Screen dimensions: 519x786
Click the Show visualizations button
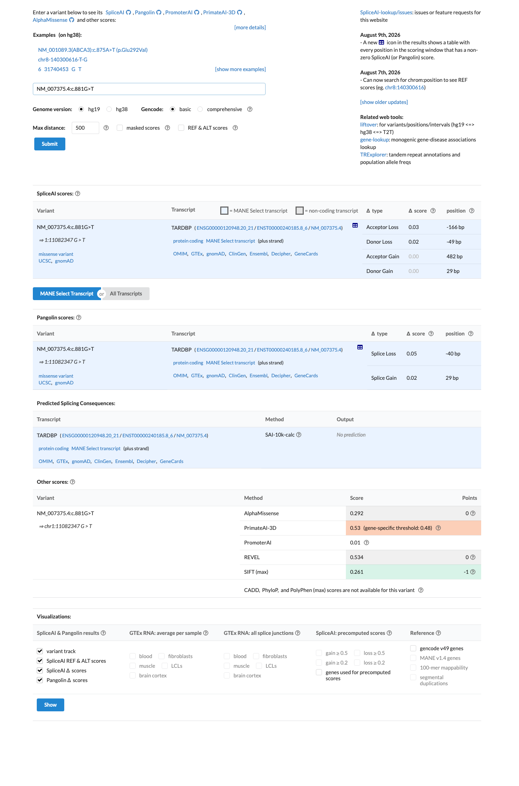pos(50,705)
